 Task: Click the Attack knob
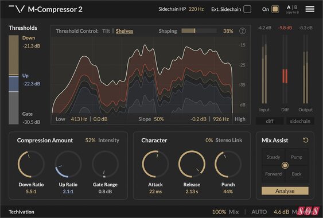pyautogui.click(x=155, y=164)
